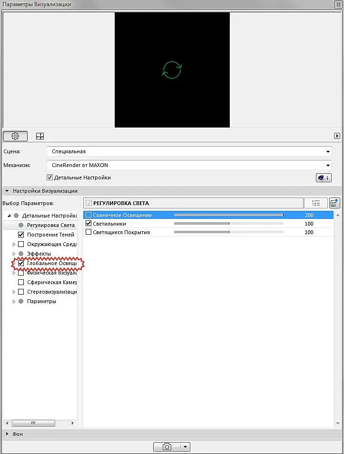Open the CineRender info button
The width and height of the screenshot is (344, 454).
[324, 178]
